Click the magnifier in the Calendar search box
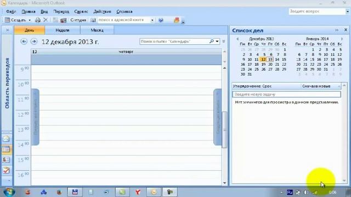Image resolution: width=351 pixels, height=197 pixels. tap(211, 42)
